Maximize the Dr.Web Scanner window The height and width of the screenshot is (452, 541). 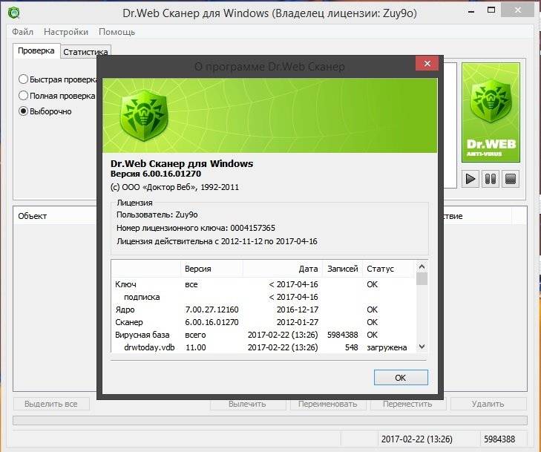[491, 10]
